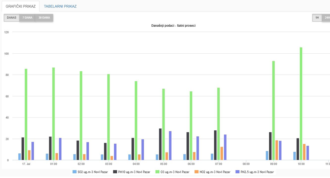Click the orange NO2 bar at 09:00
This screenshot has height=178, width=330.
[277, 150]
